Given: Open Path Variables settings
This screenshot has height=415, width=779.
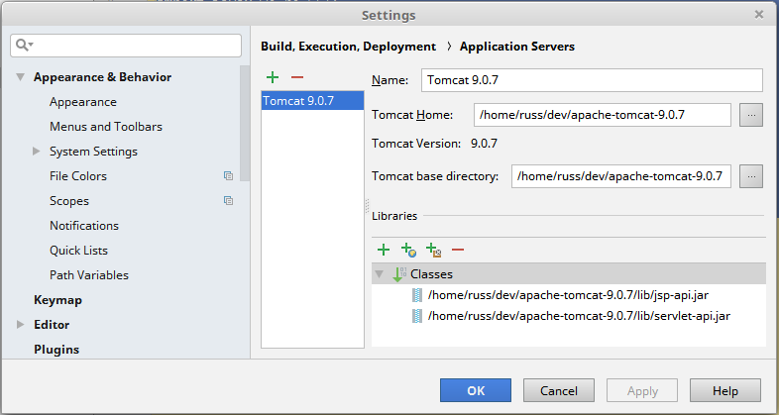Looking at the screenshot, I should point(89,275).
